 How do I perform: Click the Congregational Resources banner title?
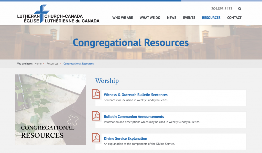(x=131, y=43)
